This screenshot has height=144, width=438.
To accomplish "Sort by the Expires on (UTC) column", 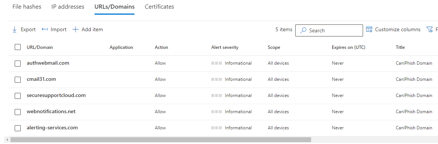I will click(x=349, y=47).
